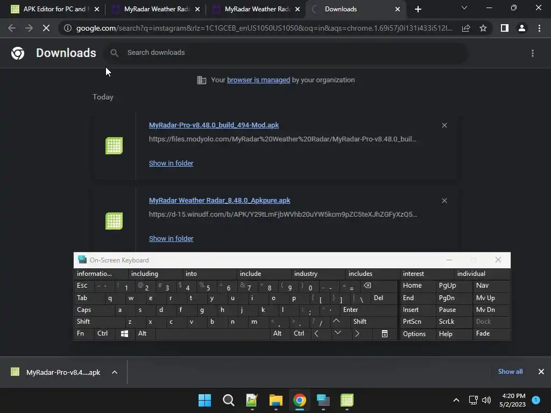551x413 pixels.
Task: Stop loading the page
Action: [x=46, y=28]
